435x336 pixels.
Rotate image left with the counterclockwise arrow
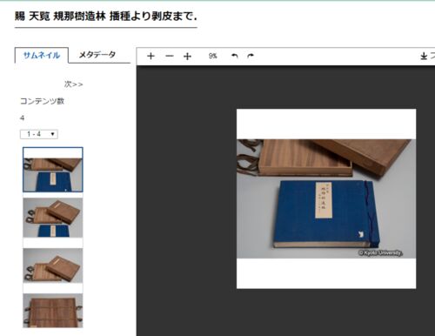point(234,56)
